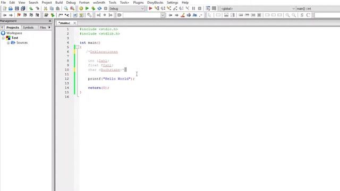
Task: Click the Build and run icon
Action: coord(93,8)
